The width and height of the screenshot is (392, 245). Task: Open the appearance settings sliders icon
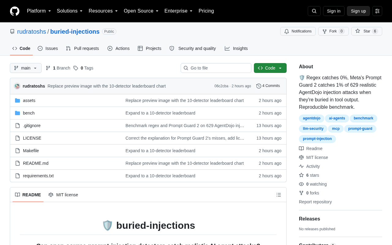tap(377, 11)
